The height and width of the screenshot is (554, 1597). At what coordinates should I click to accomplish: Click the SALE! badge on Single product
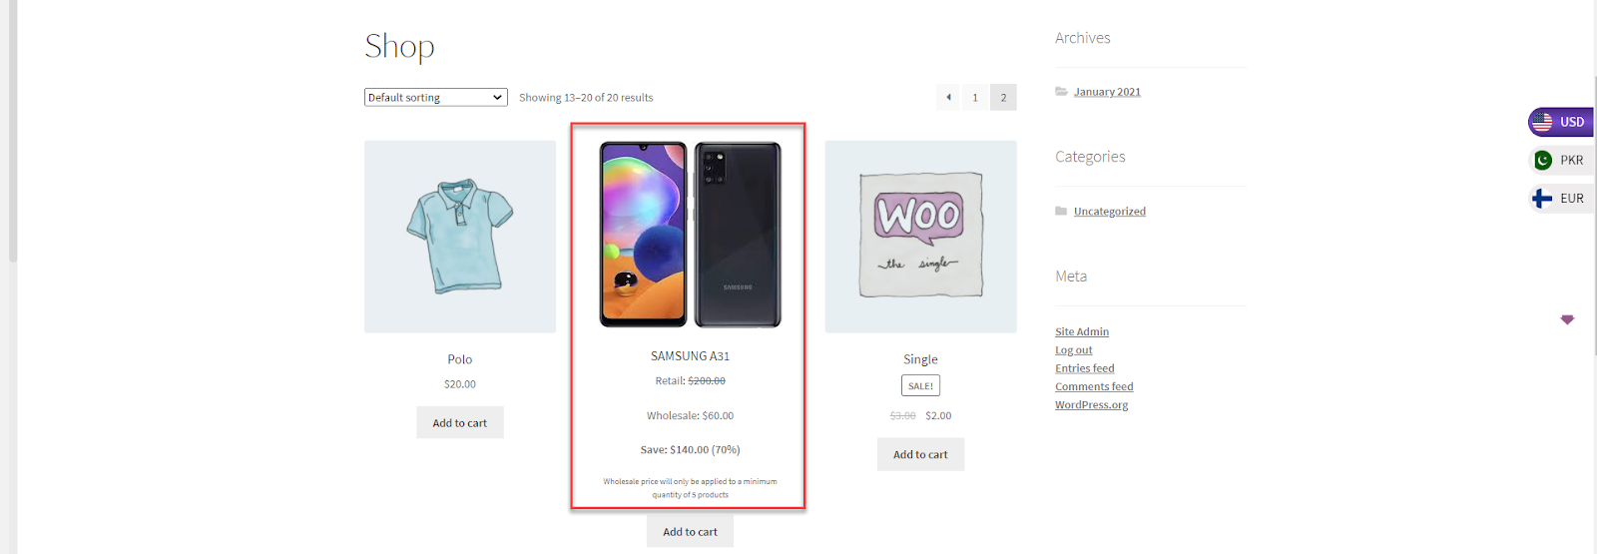(x=920, y=385)
